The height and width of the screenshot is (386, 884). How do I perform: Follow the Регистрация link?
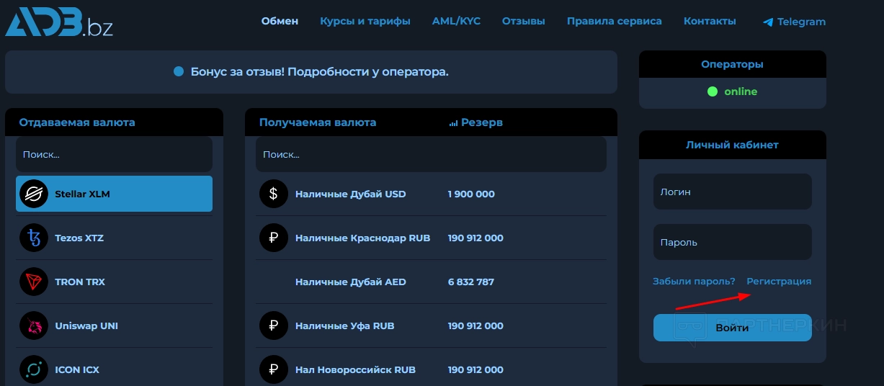point(779,282)
